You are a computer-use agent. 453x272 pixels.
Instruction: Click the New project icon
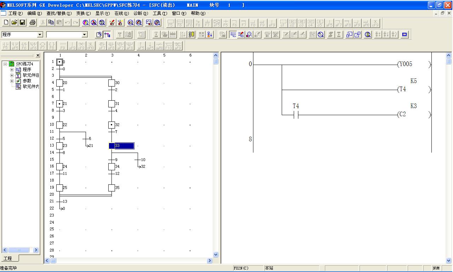tap(6, 23)
